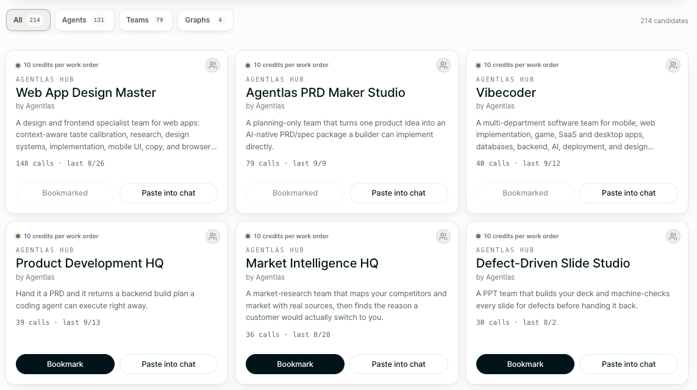
Task: Click '79 calls · last 9/9' stats
Action: click(286, 163)
